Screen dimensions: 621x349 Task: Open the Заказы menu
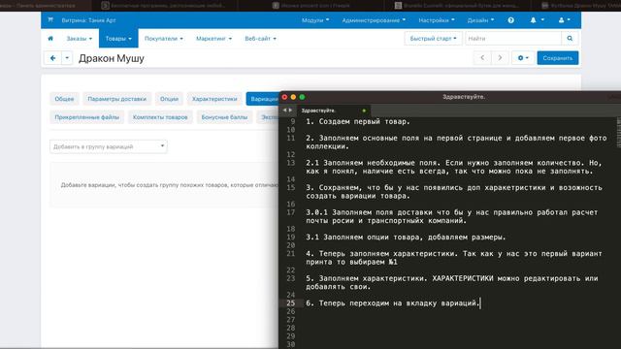80,39
